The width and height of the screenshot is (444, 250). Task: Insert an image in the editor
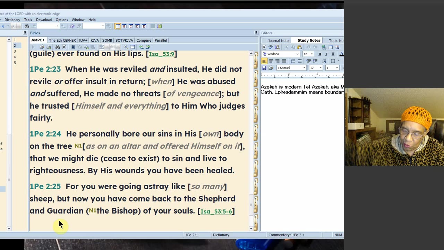[x=337, y=47]
